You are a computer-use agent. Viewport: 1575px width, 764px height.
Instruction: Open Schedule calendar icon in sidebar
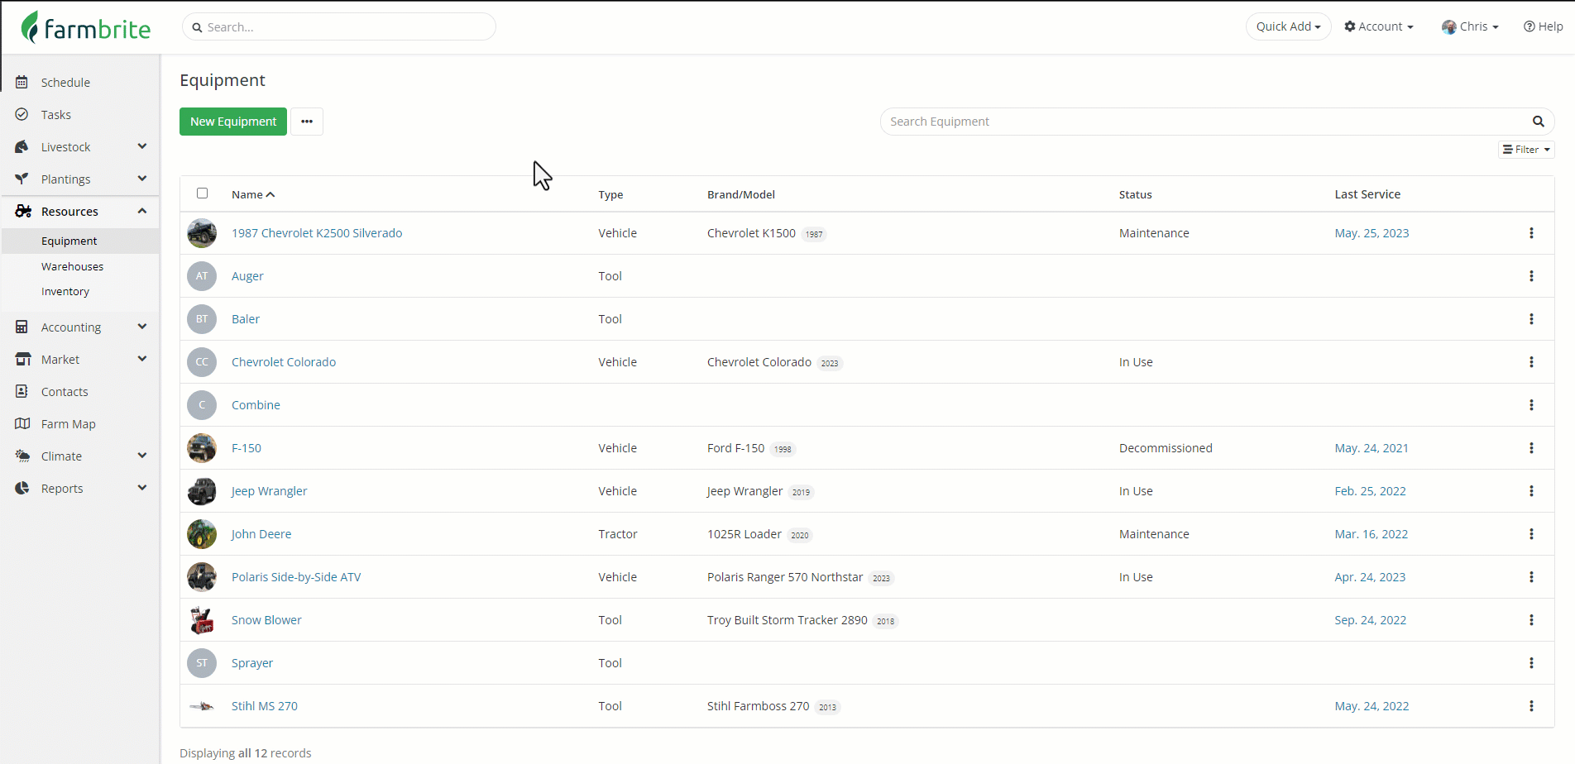pos(22,82)
